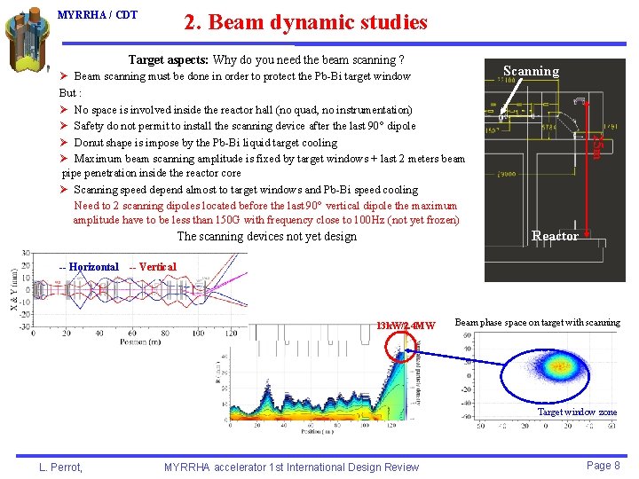Click footer 'MYRRHA accelerator 1st International Design Review'

pyautogui.click(x=291, y=467)
